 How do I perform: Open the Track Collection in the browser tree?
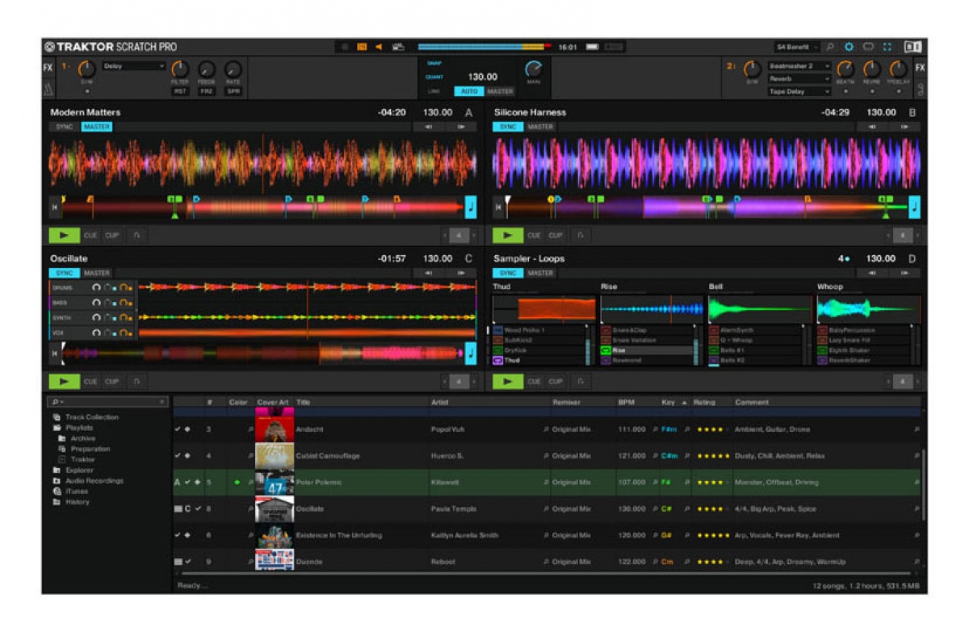[91, 417]
